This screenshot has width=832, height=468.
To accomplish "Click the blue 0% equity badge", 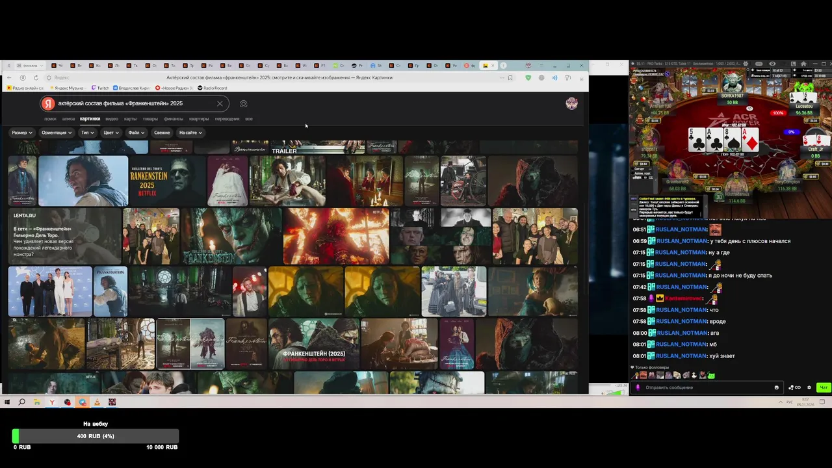I will (x=791, y=132).
